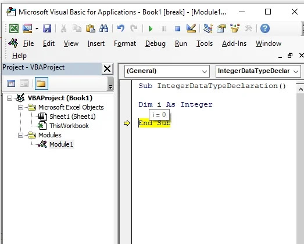The width and height of the screenshot is (304, 244).
Task: Open the Help question mark icon
Action: pos(265,28)
